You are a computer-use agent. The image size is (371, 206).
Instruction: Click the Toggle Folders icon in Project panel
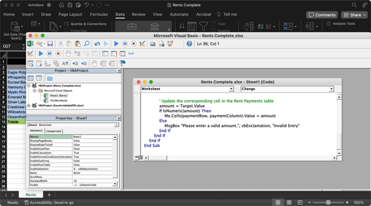49,78
